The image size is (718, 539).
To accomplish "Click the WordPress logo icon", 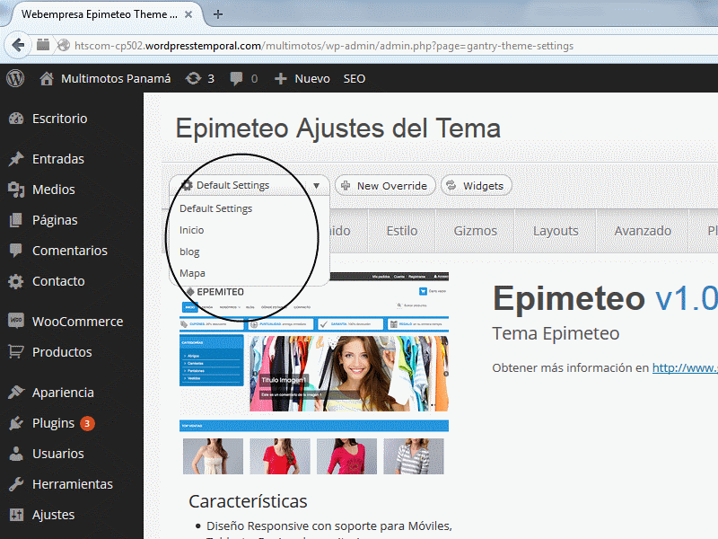I will [x=15, y=78].
